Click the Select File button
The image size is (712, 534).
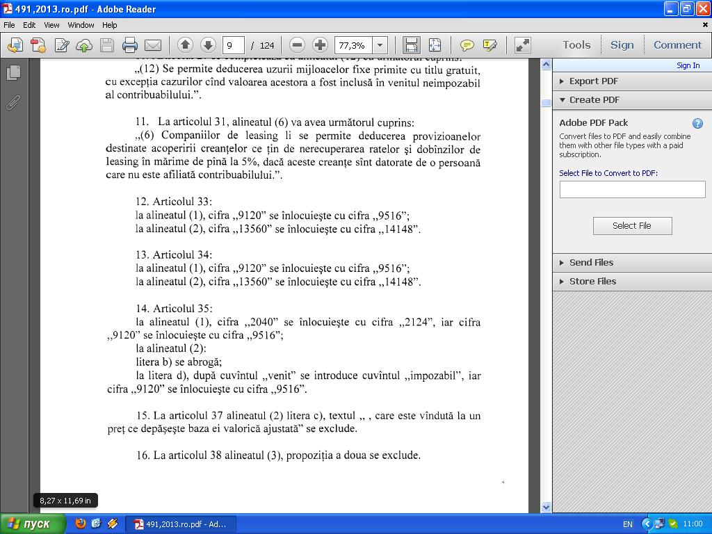click(x=632, y=226)
